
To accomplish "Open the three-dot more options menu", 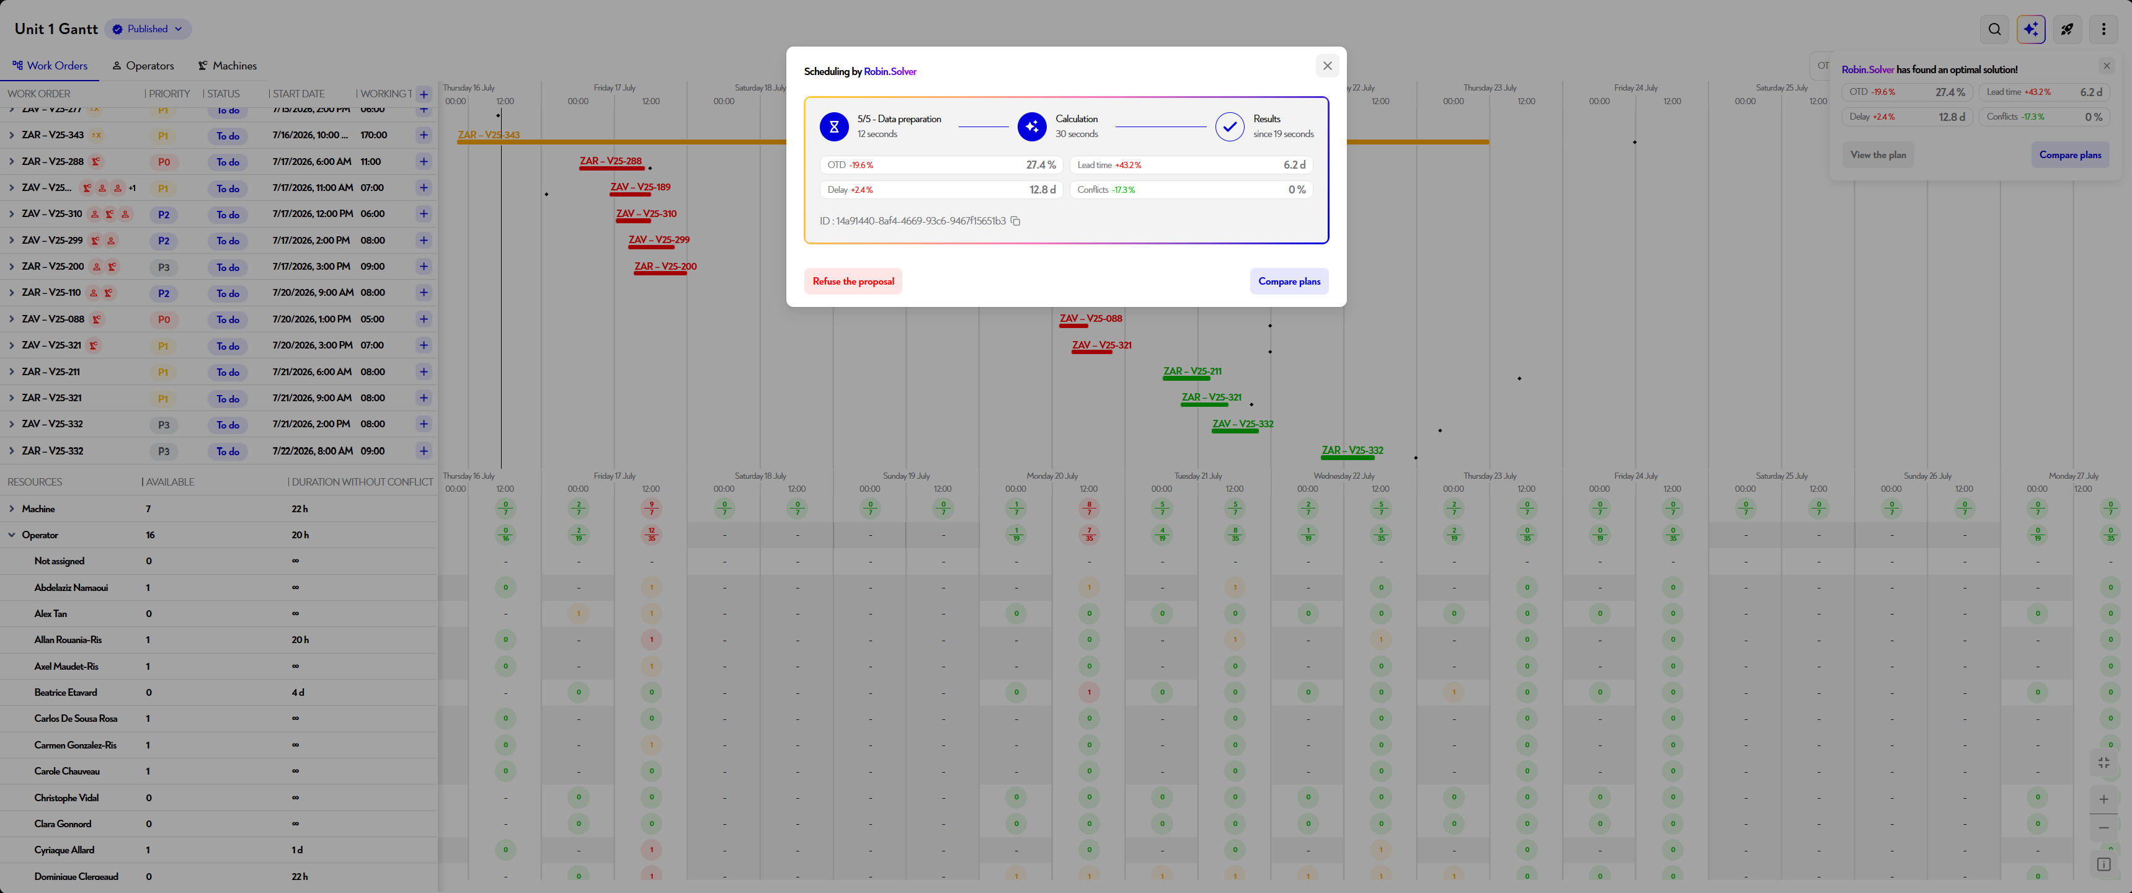I will point(2103,29).
